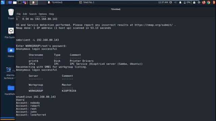
Task: Open the display settings tray icon
Action: point(171,2)
